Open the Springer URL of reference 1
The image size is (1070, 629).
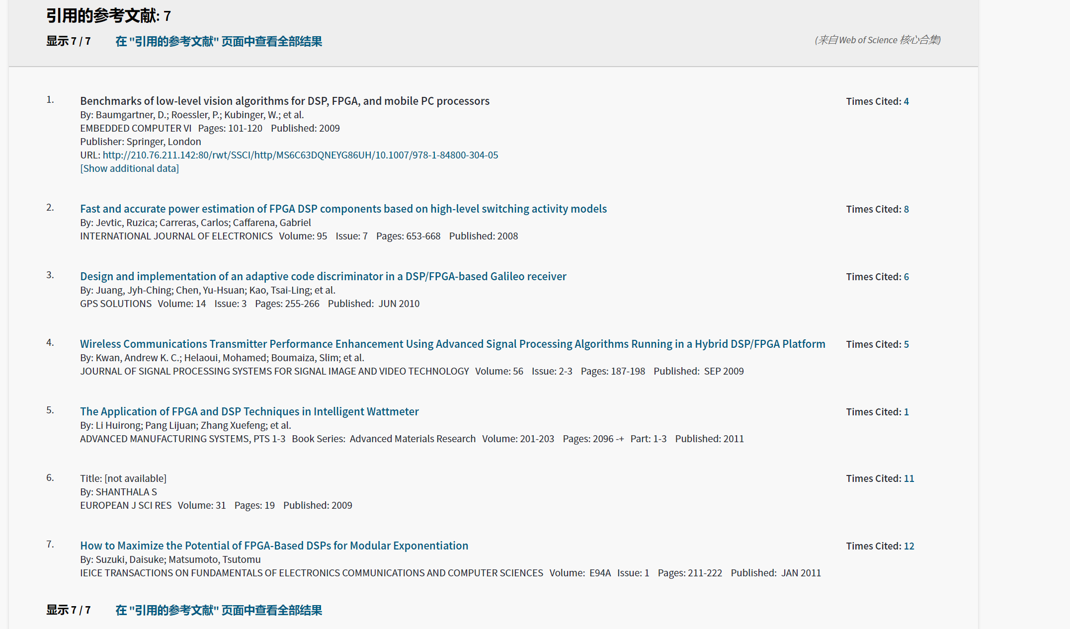[x=300, y=155]
